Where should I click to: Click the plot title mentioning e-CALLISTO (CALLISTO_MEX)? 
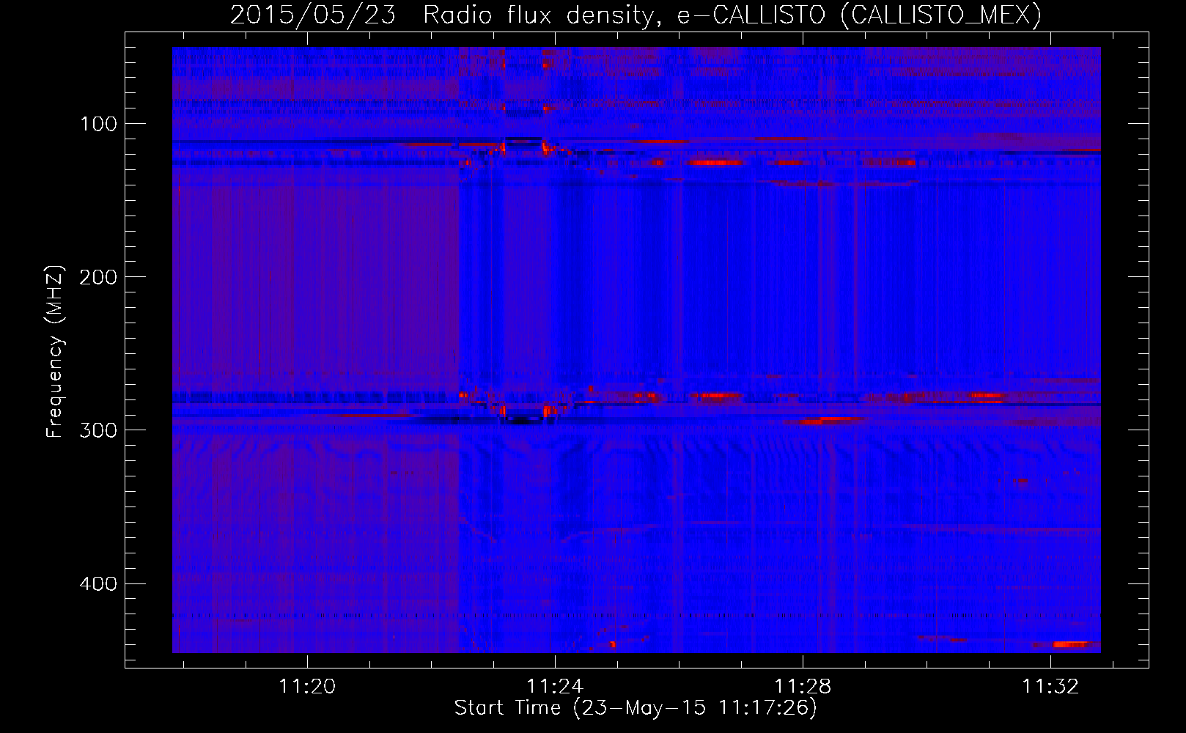(636, 15)
